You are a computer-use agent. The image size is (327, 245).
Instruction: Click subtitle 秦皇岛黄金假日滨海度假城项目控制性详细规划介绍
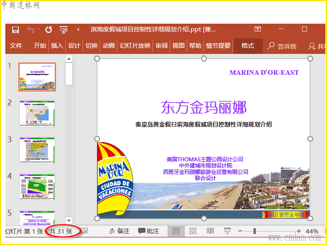[x=204, y=125]
